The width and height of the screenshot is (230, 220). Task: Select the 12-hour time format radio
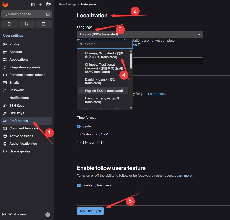(79, 134)
